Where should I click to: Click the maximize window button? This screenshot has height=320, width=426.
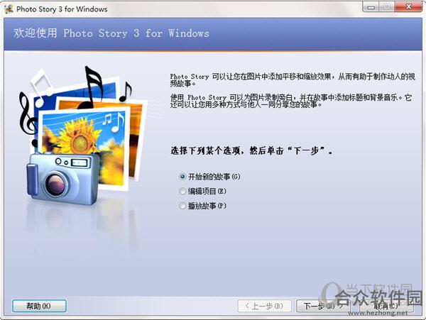(x=387, y=7)
